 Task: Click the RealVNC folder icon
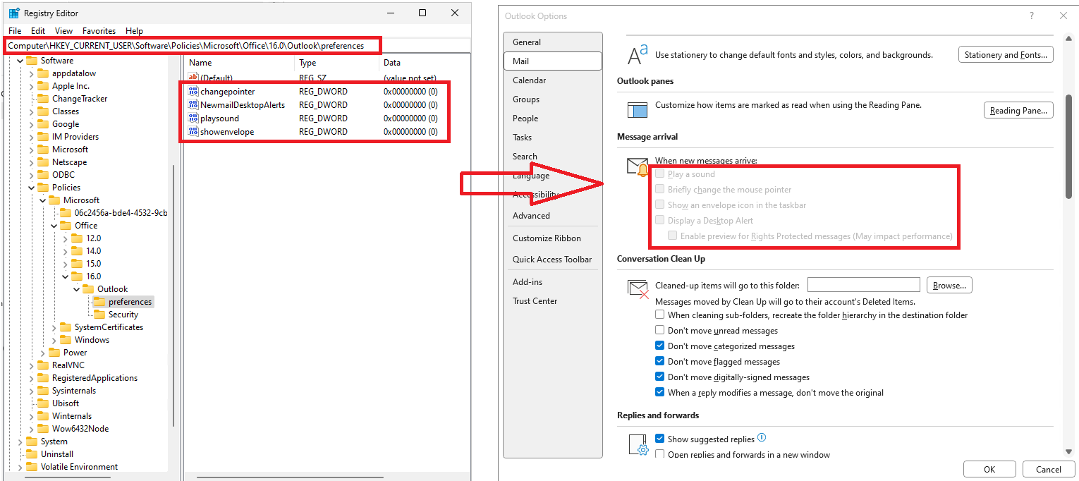(x=43, y=365)
